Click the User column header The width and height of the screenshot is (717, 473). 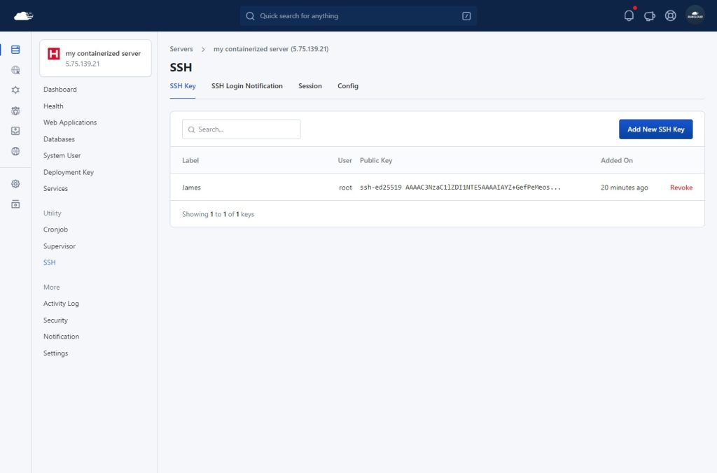pos(344,160)
